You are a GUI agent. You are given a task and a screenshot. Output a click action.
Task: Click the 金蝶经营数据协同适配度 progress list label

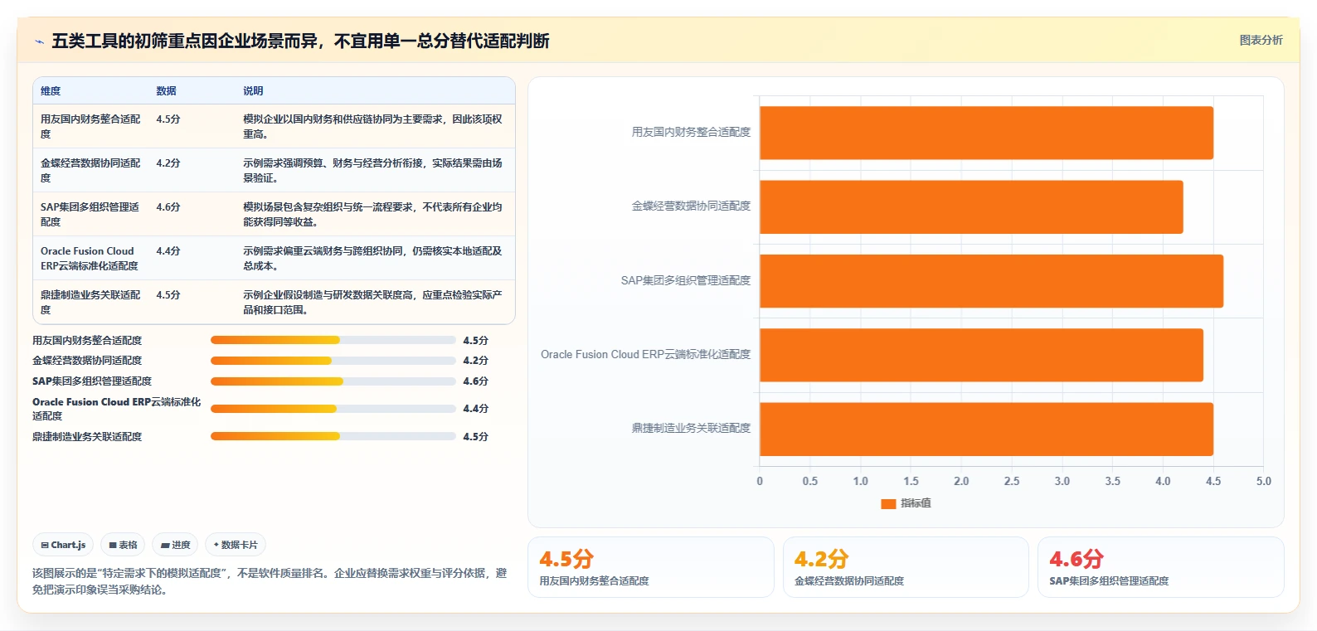pos(87,361)
